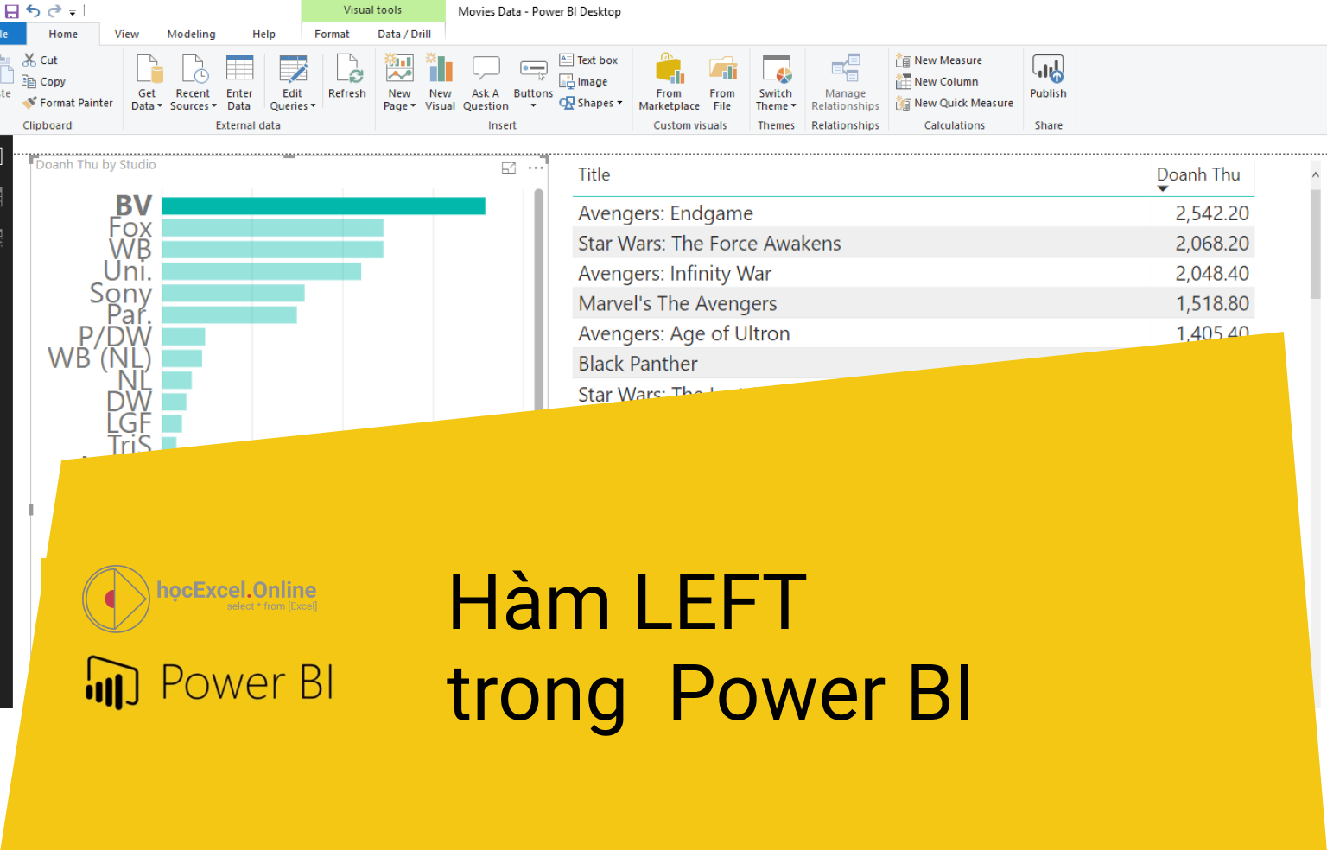
Task: Toggle focus mode on Studio chart
Action: (509, 168)
